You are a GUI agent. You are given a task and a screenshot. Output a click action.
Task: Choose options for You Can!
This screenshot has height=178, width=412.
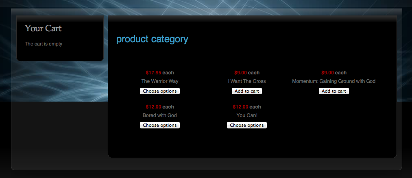click(x=247, y=125)
